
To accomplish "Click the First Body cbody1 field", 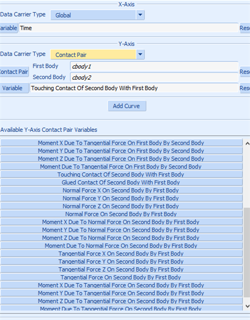I will 154,66.
